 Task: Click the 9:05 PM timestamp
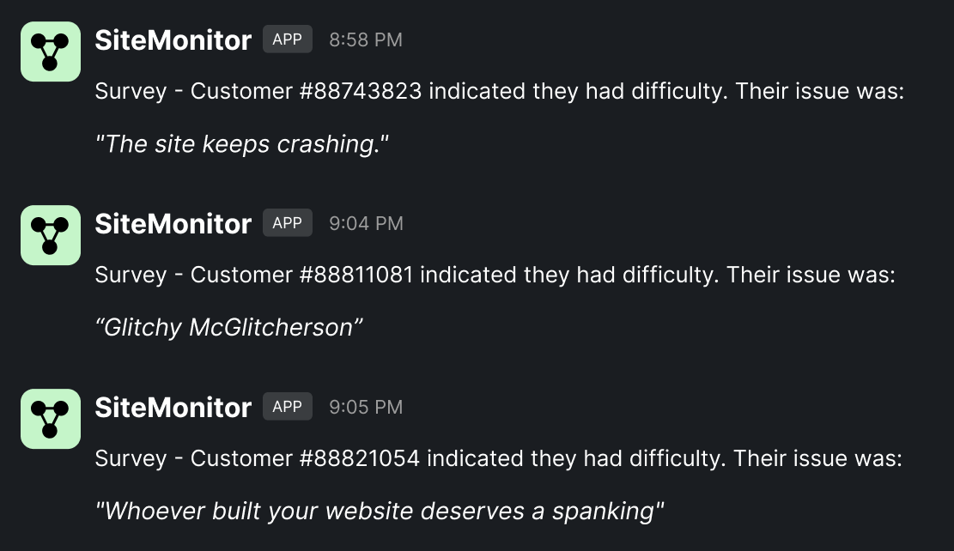pos(365,407)
